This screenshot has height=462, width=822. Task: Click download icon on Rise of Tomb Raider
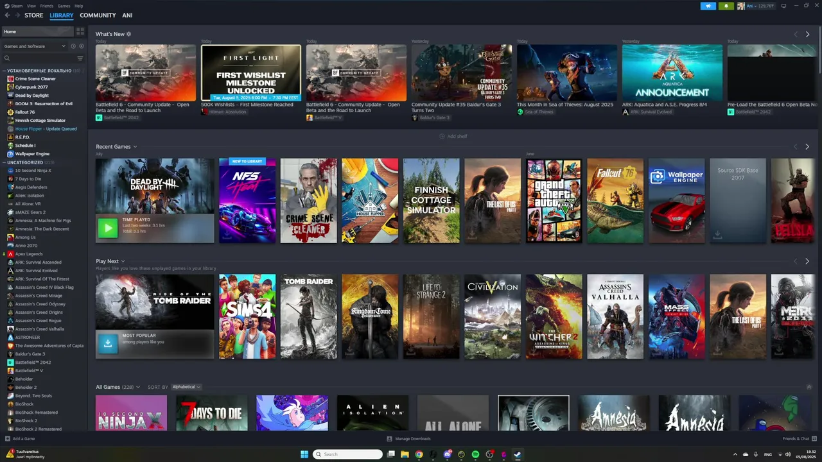[x=108, y=343]
